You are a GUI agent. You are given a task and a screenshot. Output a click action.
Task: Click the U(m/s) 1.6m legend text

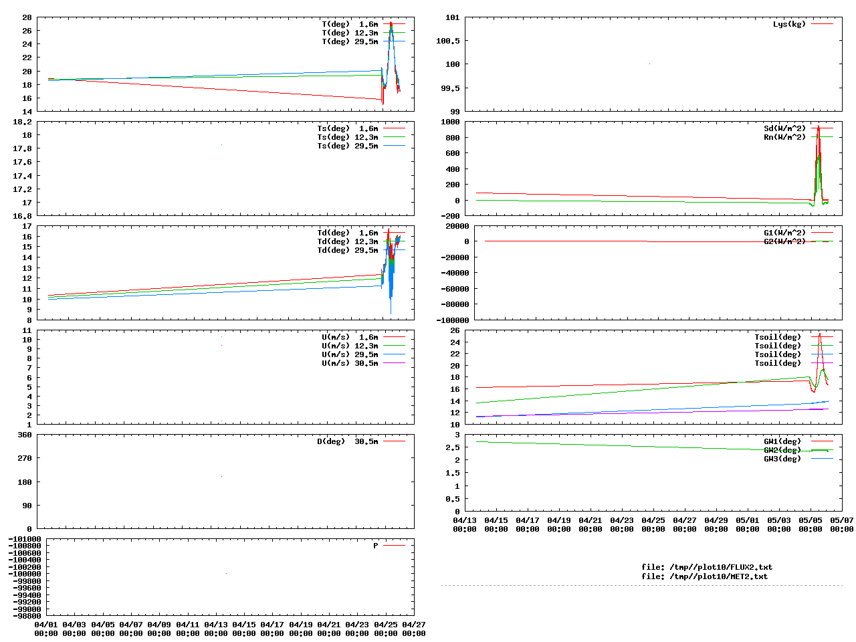(350, 337)
